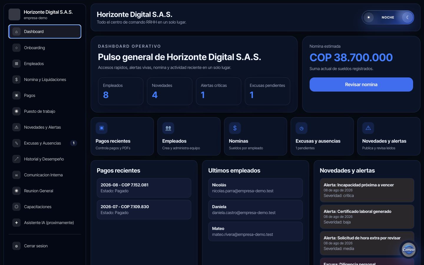This screenshot has width=424, height=265.
Task: Open alert Incapacidad próxima a vencer
Action: (367, 190)
